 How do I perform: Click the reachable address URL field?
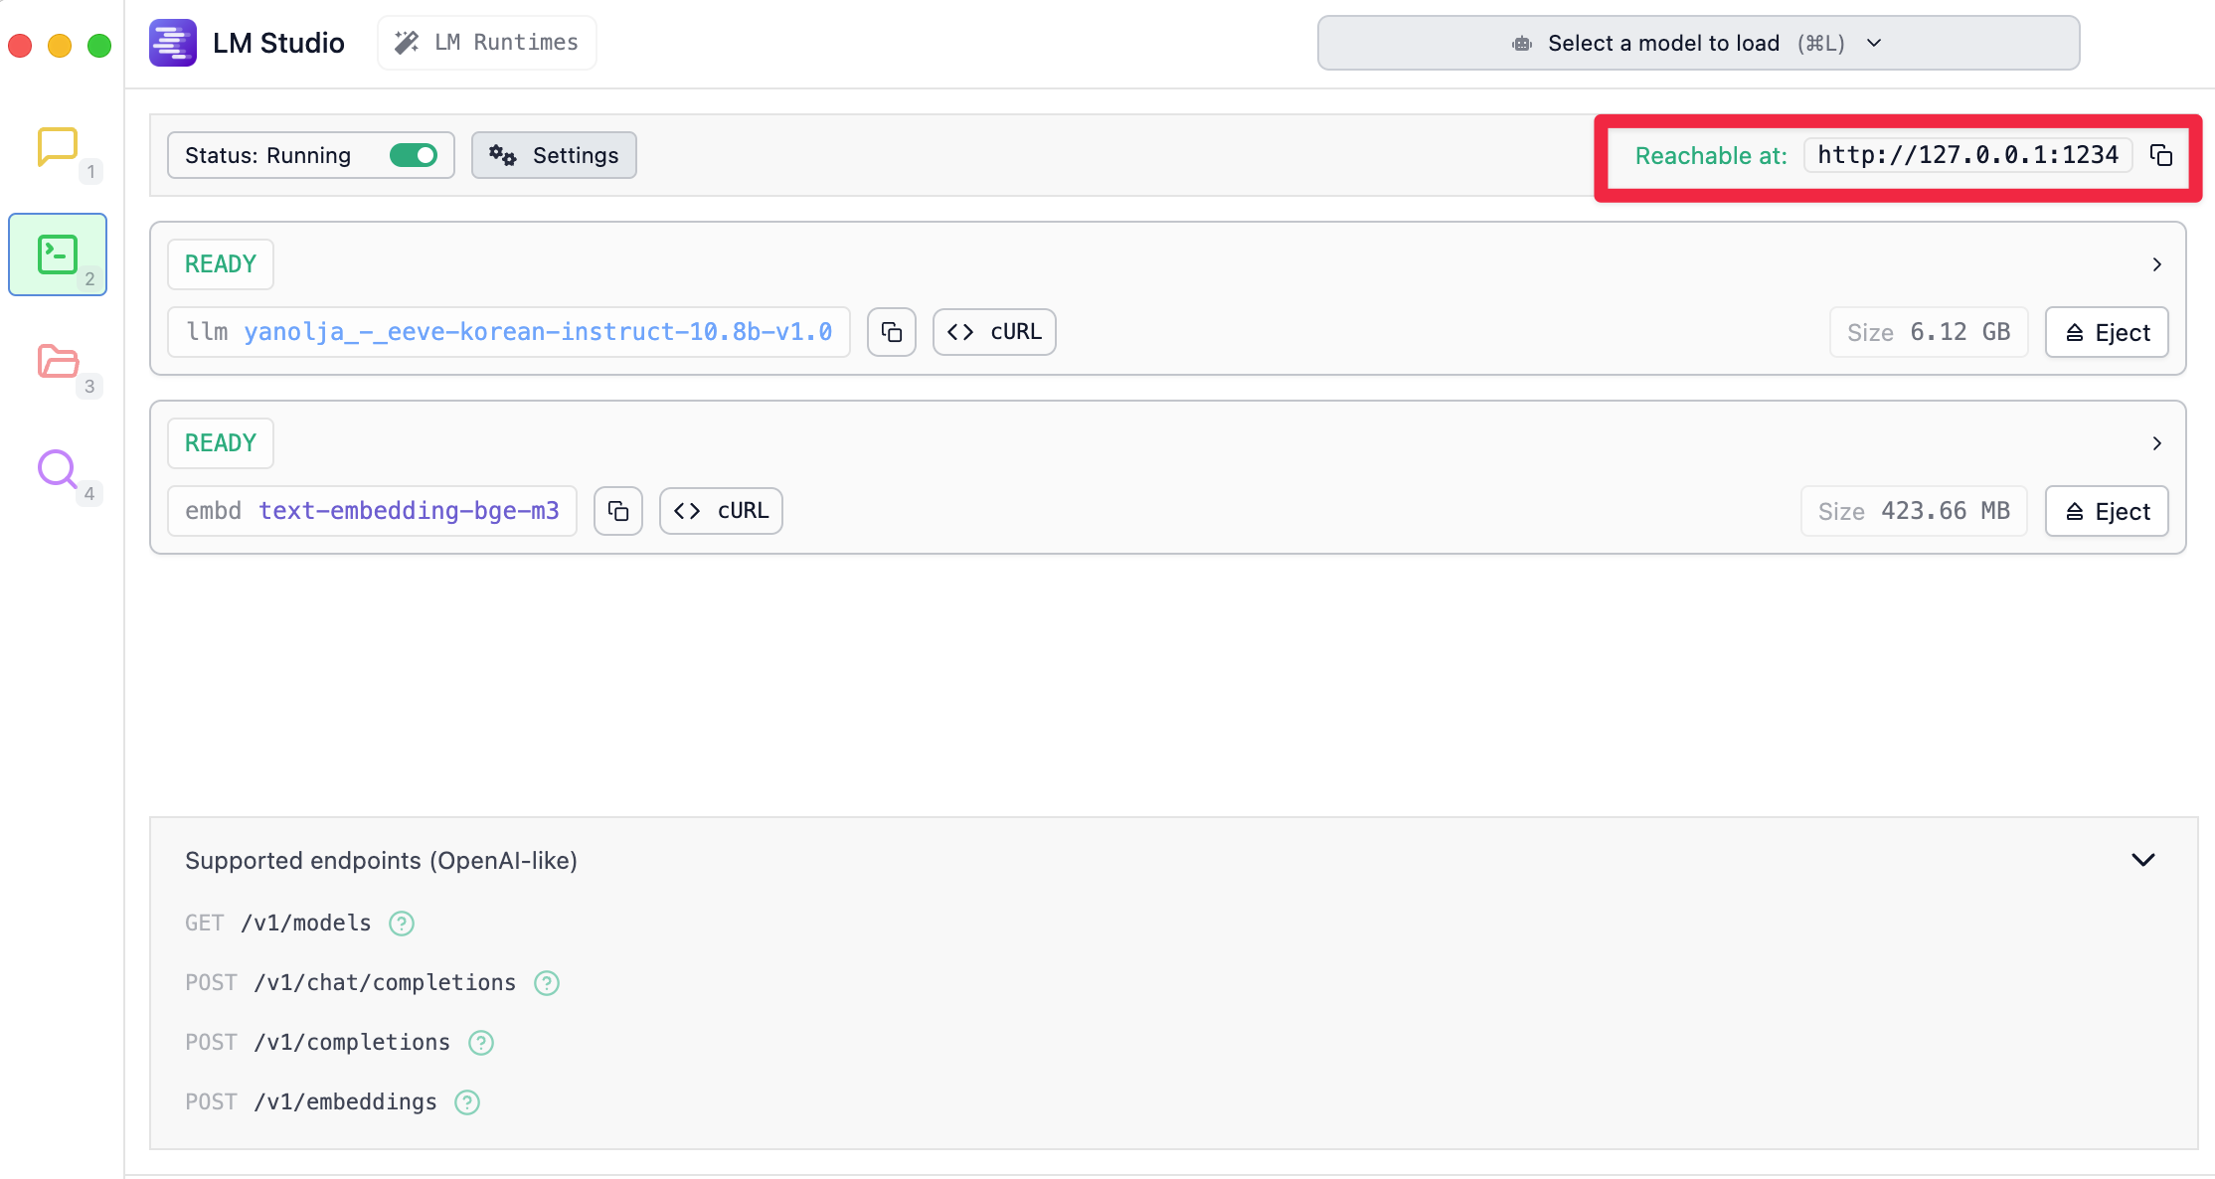(x=1967, y=155)
